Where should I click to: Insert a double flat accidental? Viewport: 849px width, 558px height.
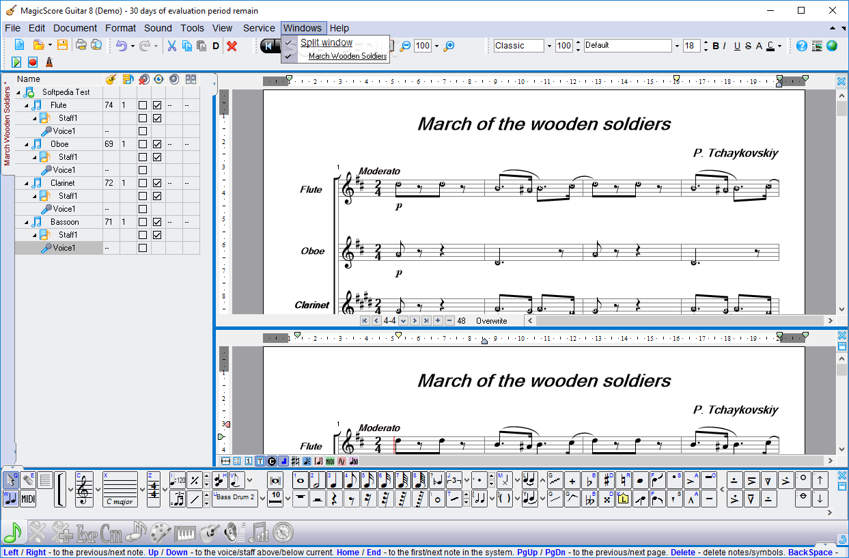[589, 499]
